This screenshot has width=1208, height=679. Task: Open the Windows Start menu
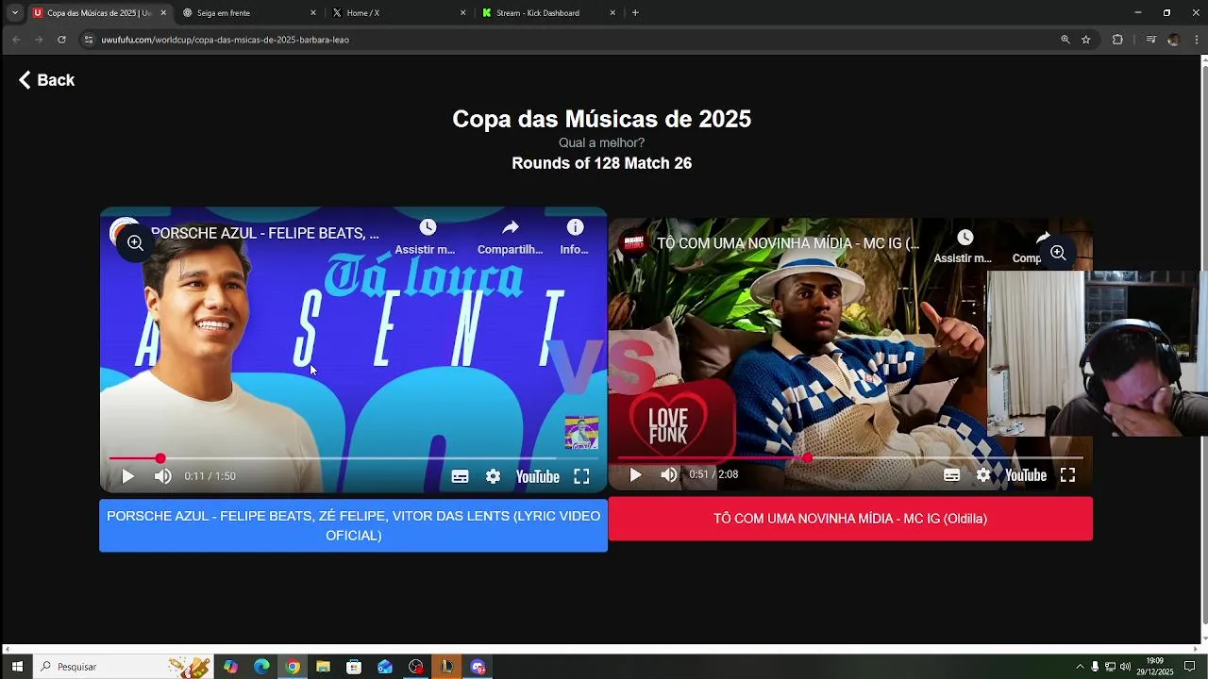[17, 667]
